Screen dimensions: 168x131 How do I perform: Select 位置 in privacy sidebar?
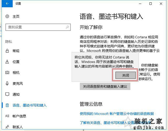click(x=16, y=62)
